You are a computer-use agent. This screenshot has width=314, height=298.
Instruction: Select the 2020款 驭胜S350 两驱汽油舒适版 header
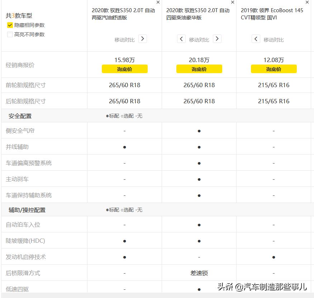pyautogui.click(x=124, y=14)
